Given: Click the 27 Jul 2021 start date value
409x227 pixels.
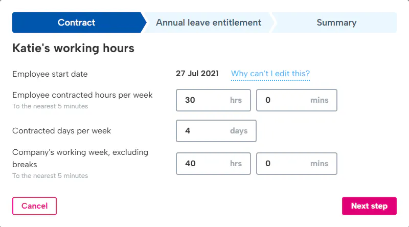Looking at the screenshot, I should [197, 74].
